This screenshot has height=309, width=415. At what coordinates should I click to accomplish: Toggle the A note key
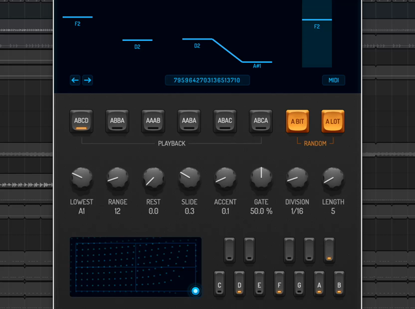click(319, 283)
